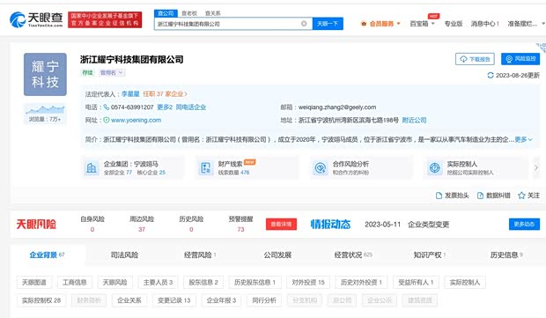The image size is (546, 318).
Task: Open the 专业版 link
Action: point(454,24)
